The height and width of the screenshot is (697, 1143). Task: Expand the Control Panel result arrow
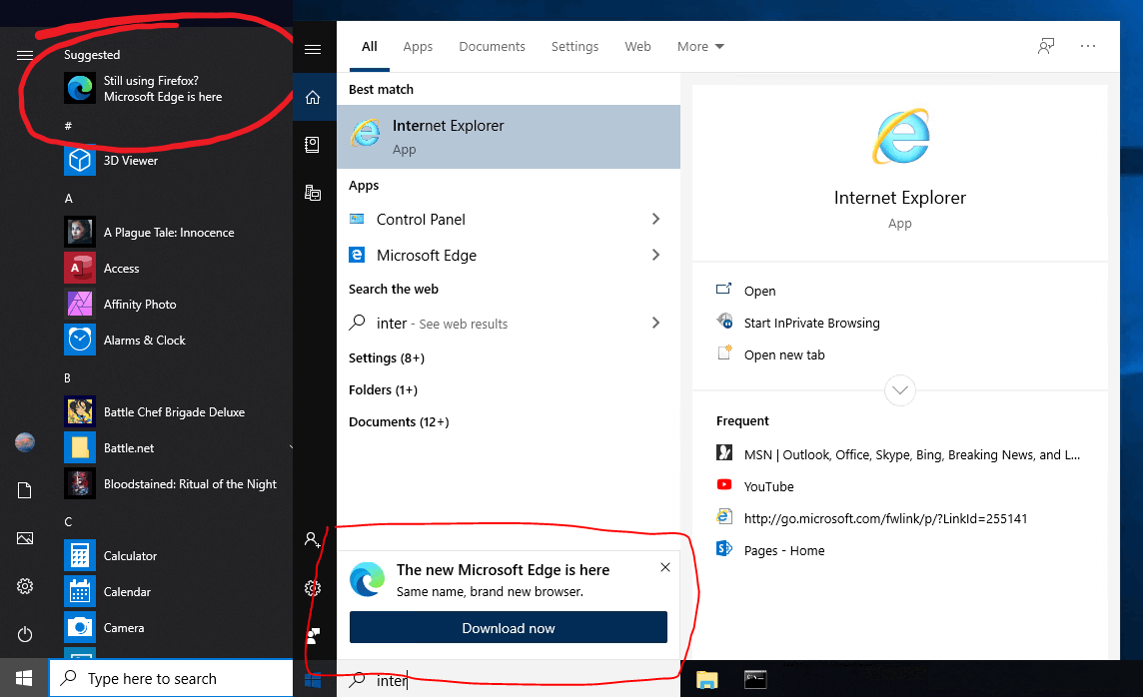click(x=656, y=219)
